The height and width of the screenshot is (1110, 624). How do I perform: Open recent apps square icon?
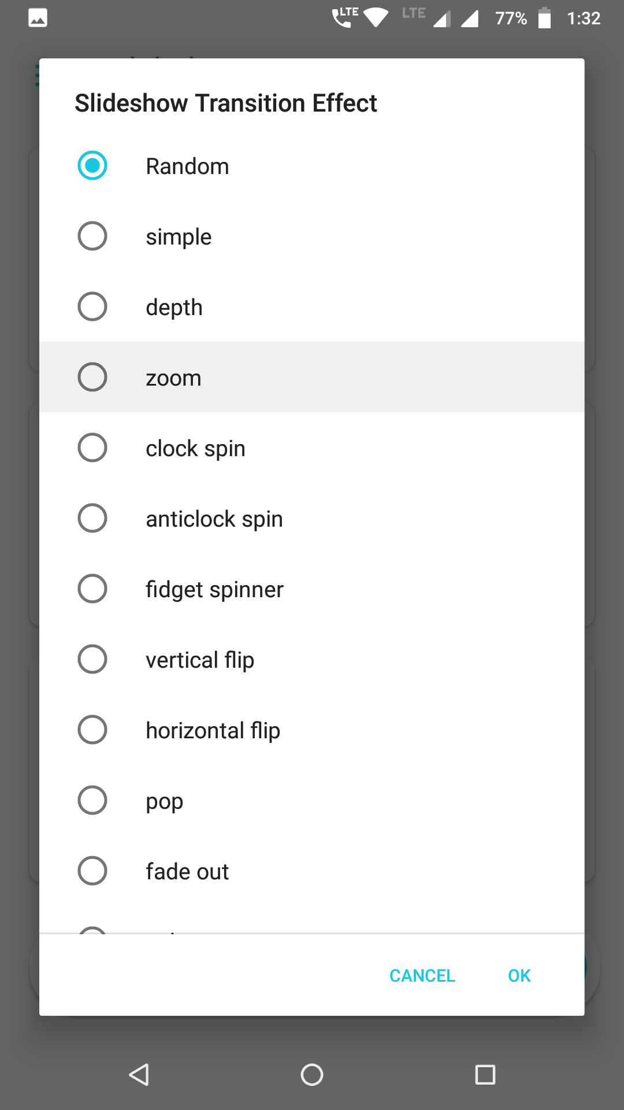click(x=485, y=1075)
